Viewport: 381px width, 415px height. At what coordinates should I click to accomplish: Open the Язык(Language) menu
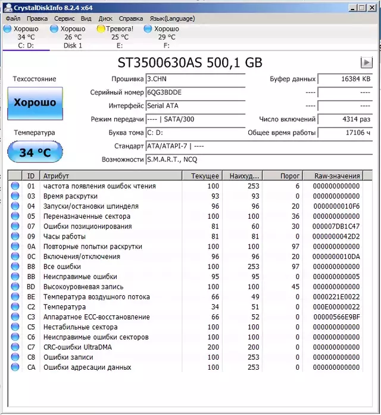click(x=172, y=18)
